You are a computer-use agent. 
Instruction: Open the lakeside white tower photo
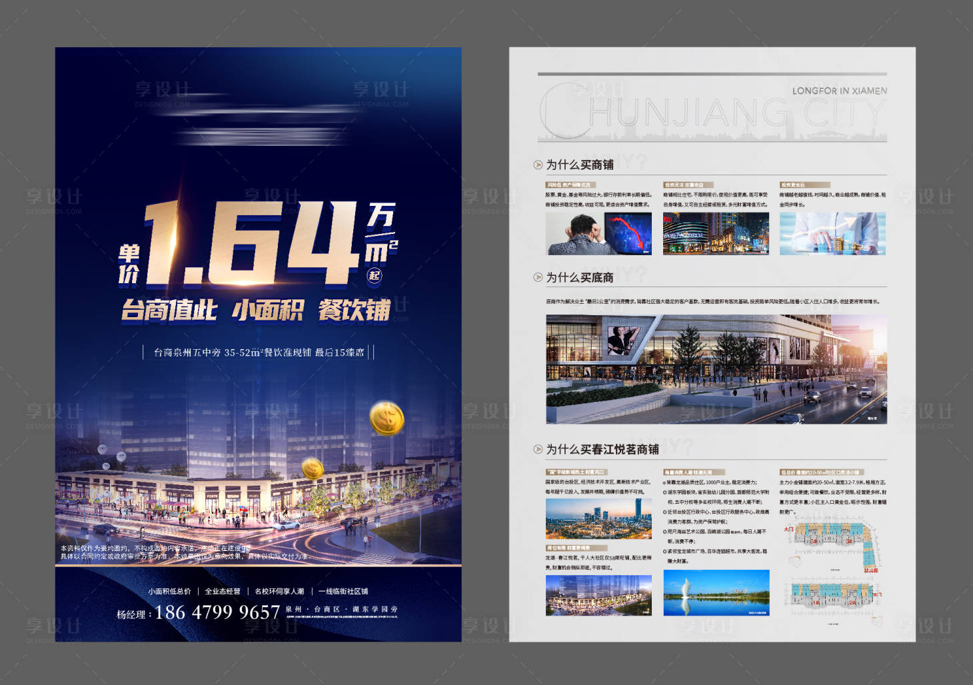pyautogui.click(x=716, y=592)
